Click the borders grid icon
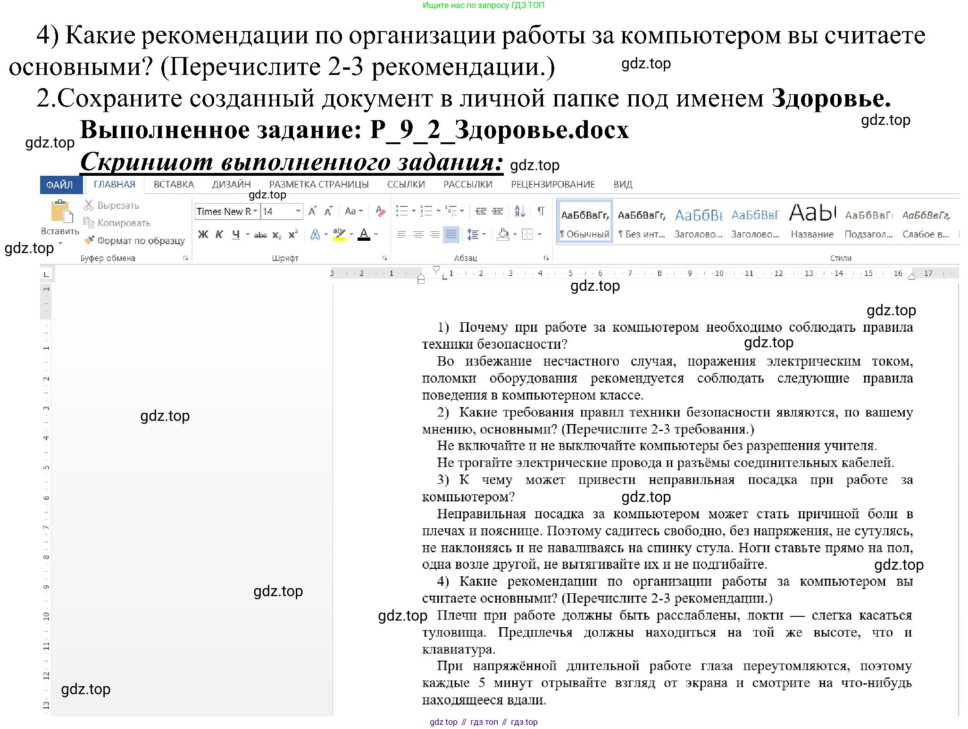 [527, 234]
